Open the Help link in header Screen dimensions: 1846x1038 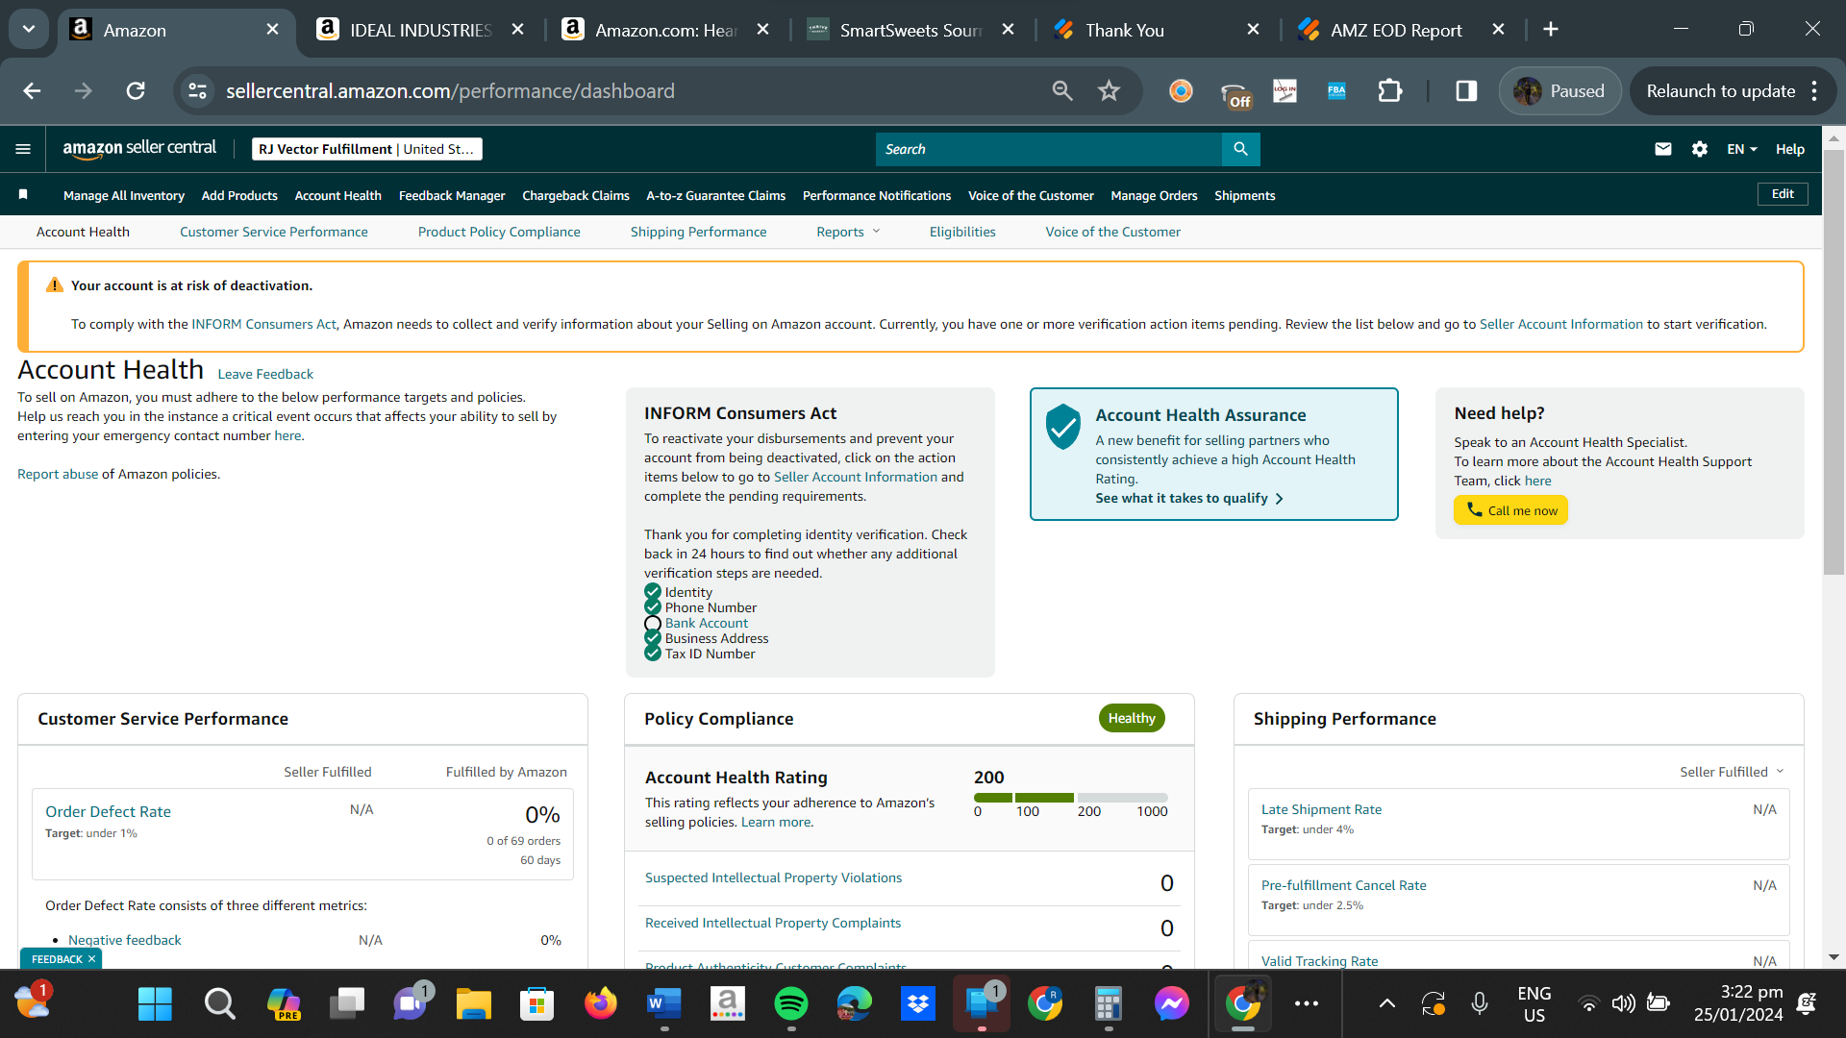click(x=1790, y=149)
